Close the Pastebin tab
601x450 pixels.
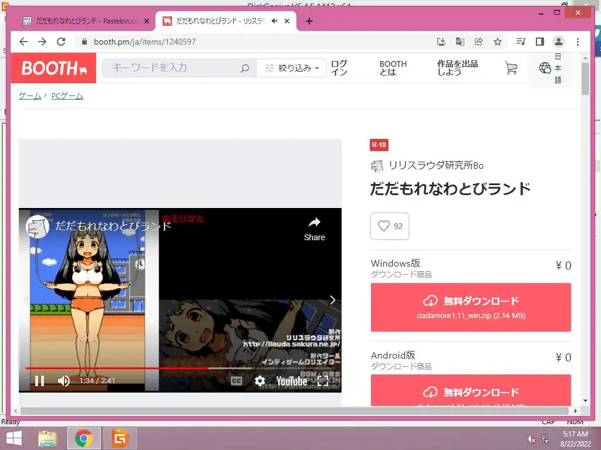point(146,22)
